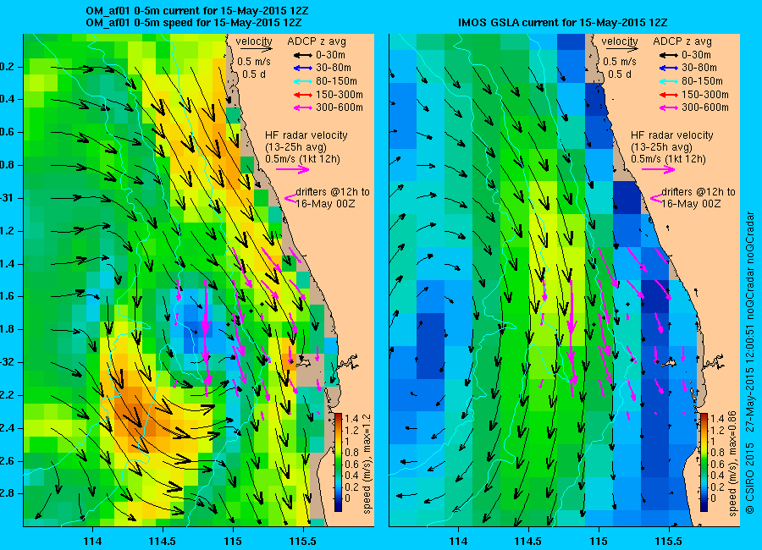This screenshot has width=762, height=550.
Task: Click the magenta 300-600m arrow in left legend
Action: (302, 107)
